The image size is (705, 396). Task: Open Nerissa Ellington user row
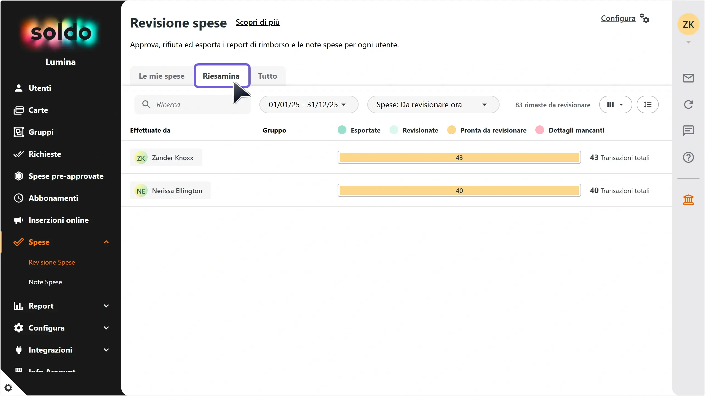pyautogui.click(x=397, y=190)
